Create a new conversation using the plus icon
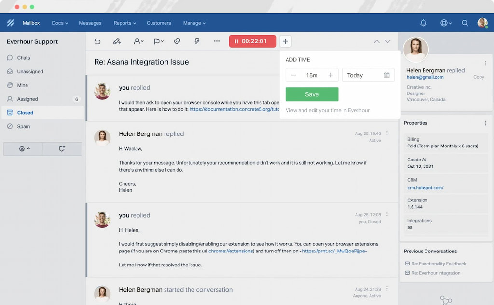Screen dimensions: 494x305 click(285, 41)
